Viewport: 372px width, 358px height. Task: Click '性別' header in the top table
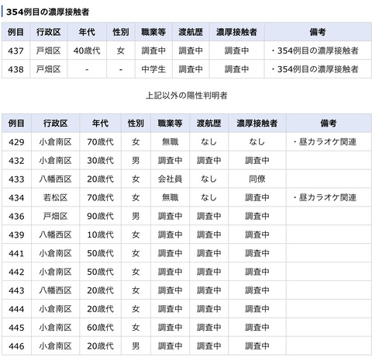121,32
